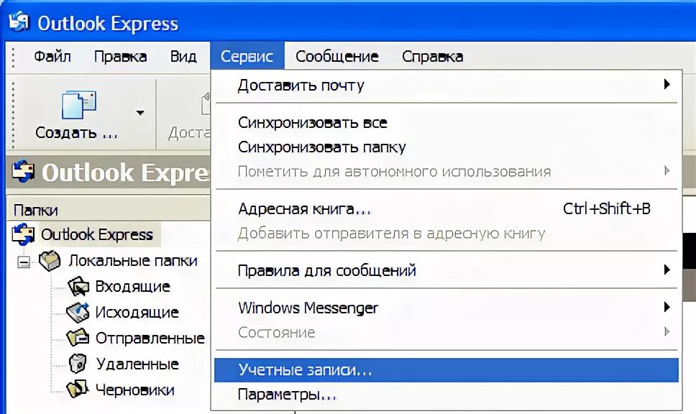Select Синхронизовать все
This screenshot has height=414, width=696.
coord(446,122)
